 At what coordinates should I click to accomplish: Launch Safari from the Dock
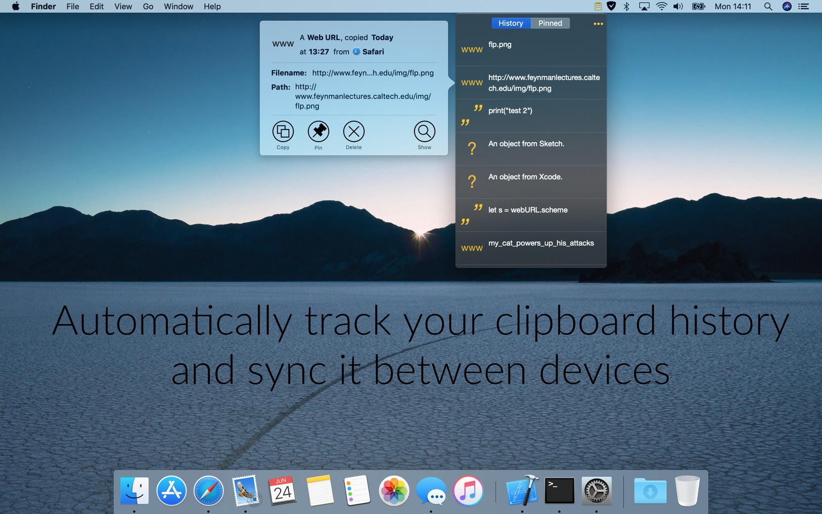208,491
